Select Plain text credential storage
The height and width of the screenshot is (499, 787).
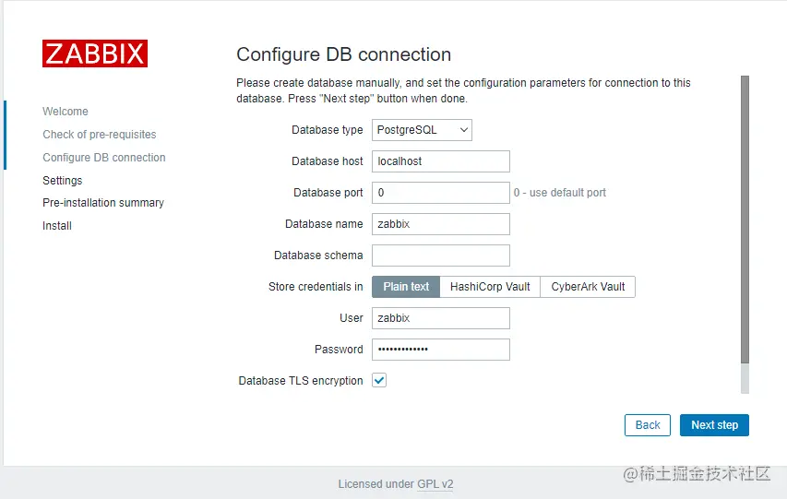tap(406, 287)
